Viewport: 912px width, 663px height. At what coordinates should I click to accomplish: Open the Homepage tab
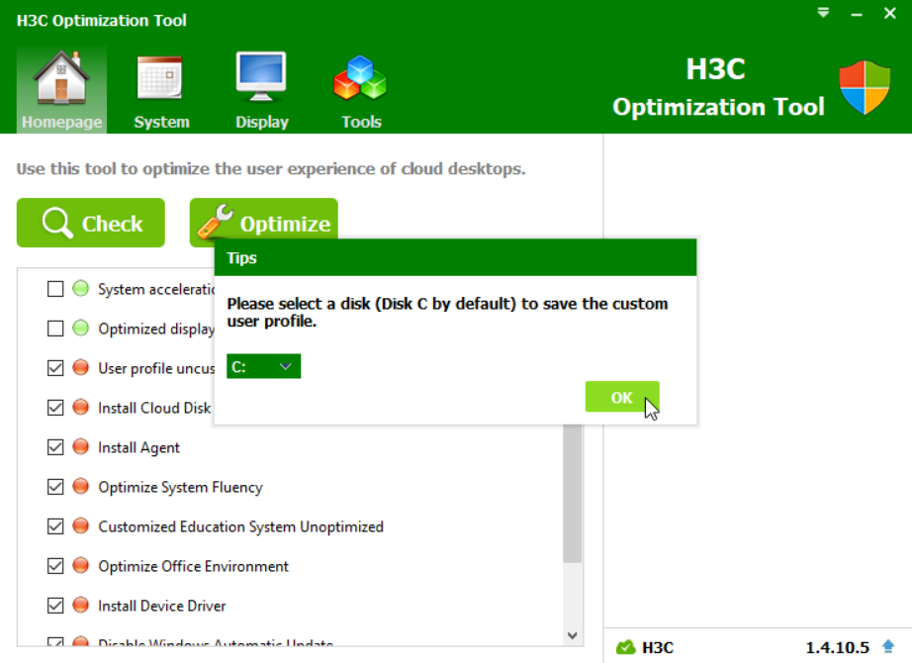coord(61,90)
